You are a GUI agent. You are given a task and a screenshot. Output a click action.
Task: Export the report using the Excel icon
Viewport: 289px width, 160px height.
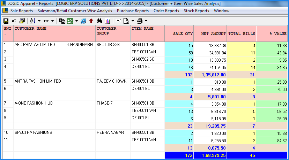70,21
